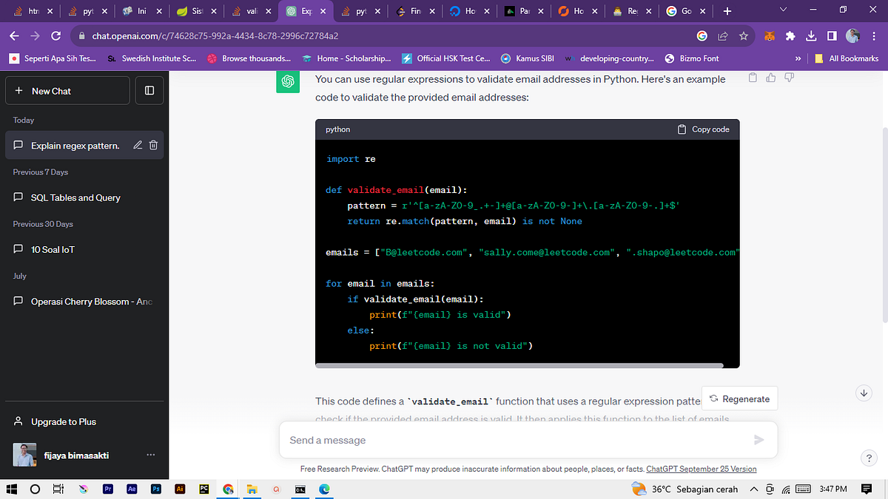
Task: Click the scroll-to-bottom arrow button
Action: click(x=864, y=393)
